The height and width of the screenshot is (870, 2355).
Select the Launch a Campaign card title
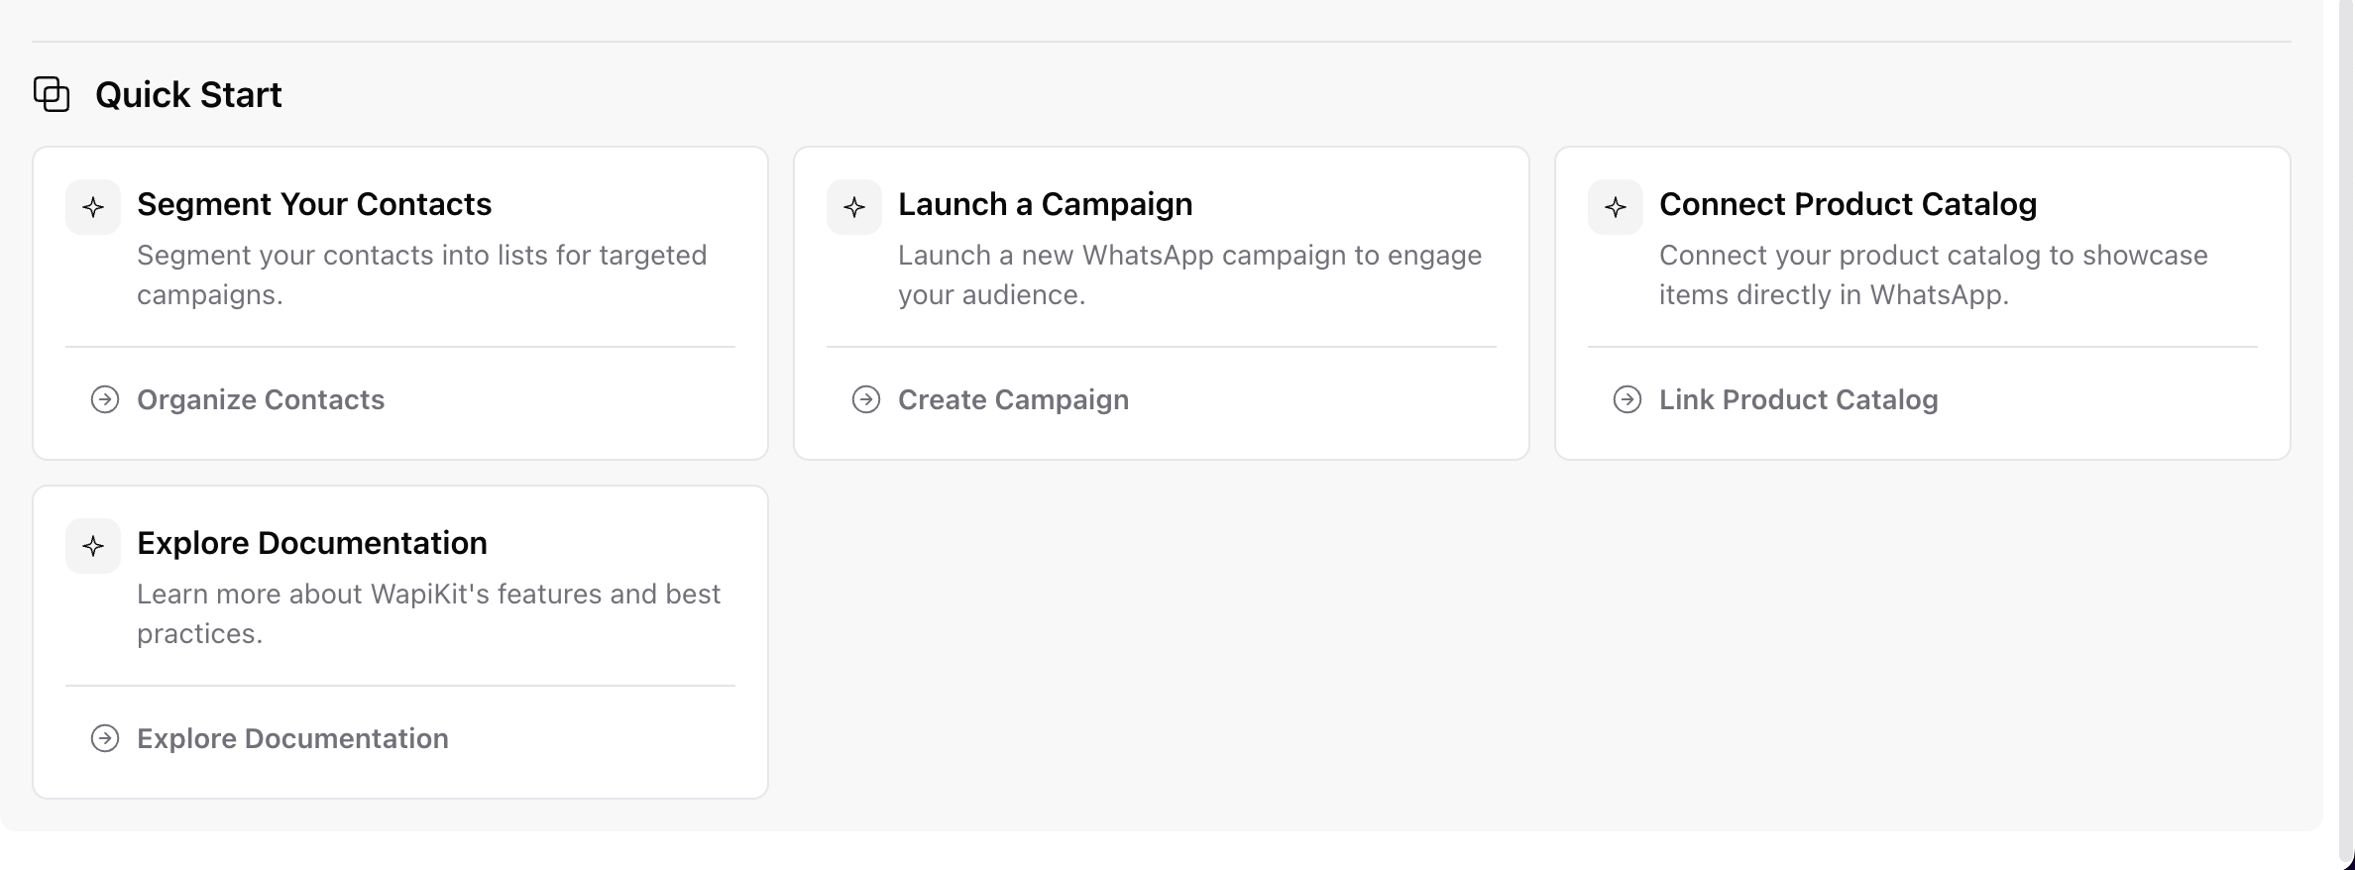click(1045, 204)
